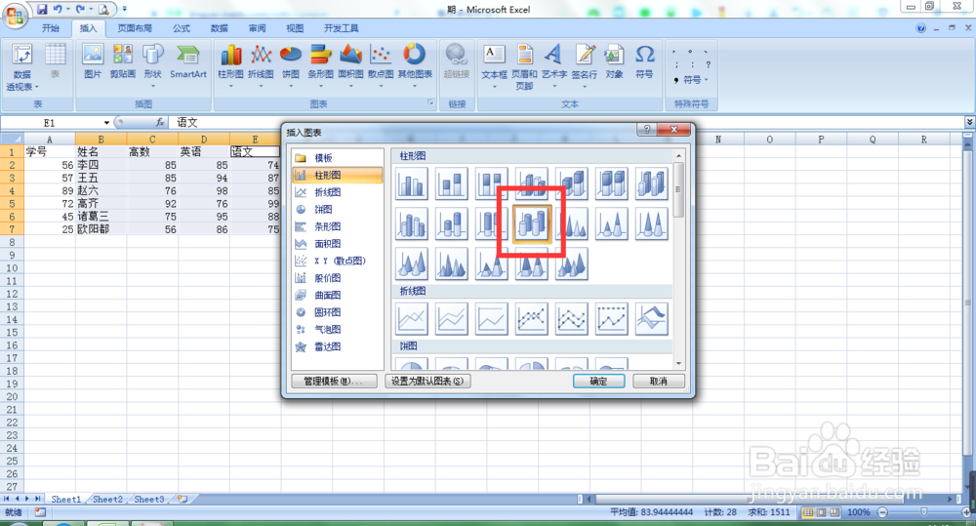
Task: Choose the stacked column chart thumbnail
Action: (451, 183)
